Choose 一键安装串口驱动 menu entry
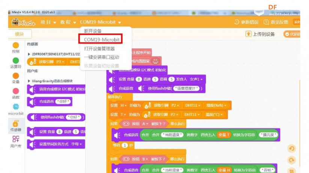The image size is (309, 173). click(101, 57)
